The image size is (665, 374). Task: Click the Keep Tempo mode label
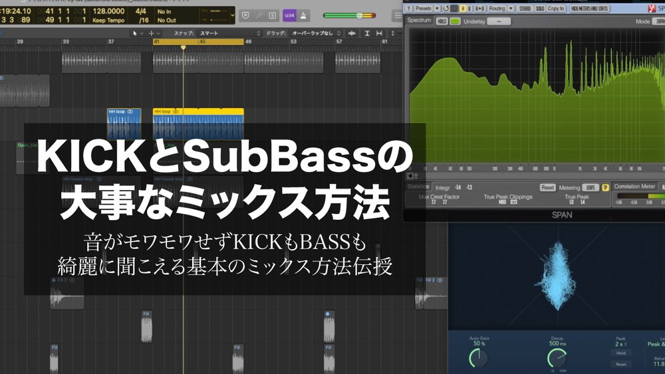pyautogui.click(x=108, y=20)
